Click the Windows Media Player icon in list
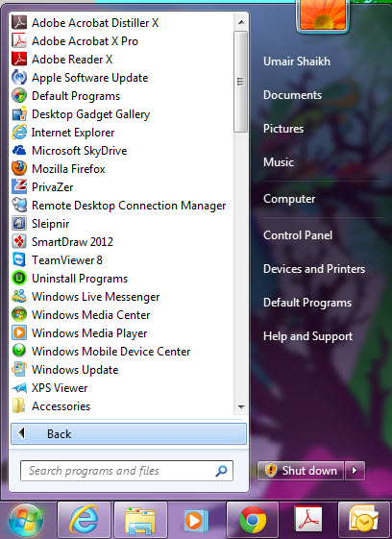Screen dimensions: 392x539 (19, 332)
